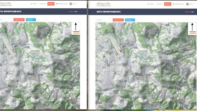The image size is (197, 111).
Task: Follow Главная breadcrumb link in right window
Action: pos(187,12)
